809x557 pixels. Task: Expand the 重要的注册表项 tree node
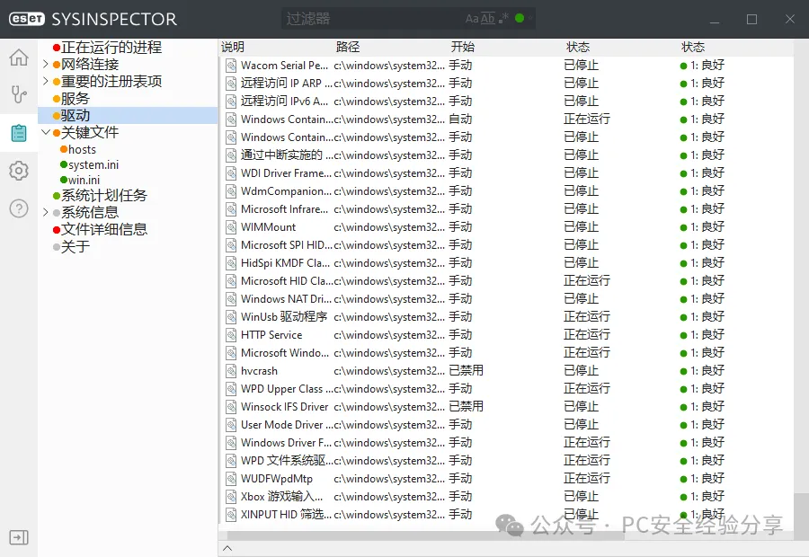tap(46, 81)
